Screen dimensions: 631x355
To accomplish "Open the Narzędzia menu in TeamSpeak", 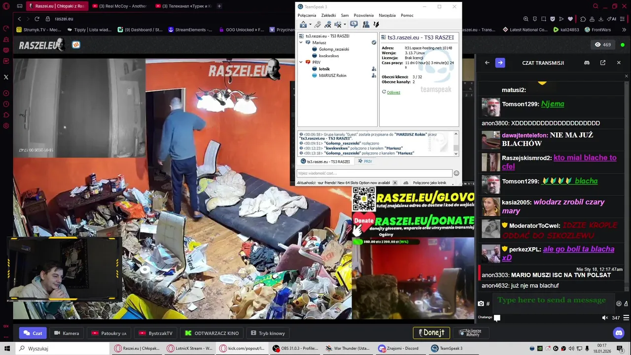I will pyautogui.click(x=387, y=15).
